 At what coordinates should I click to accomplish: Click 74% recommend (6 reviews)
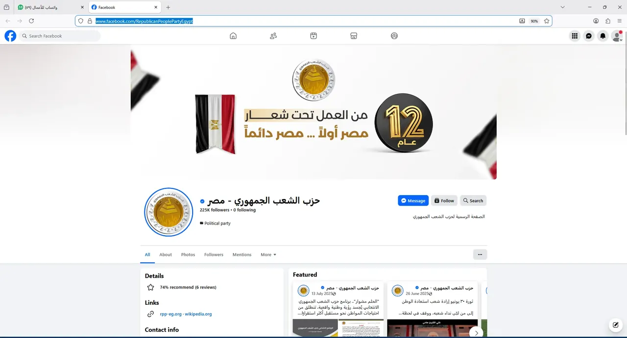pyautogui.click(x=188, y=287)
